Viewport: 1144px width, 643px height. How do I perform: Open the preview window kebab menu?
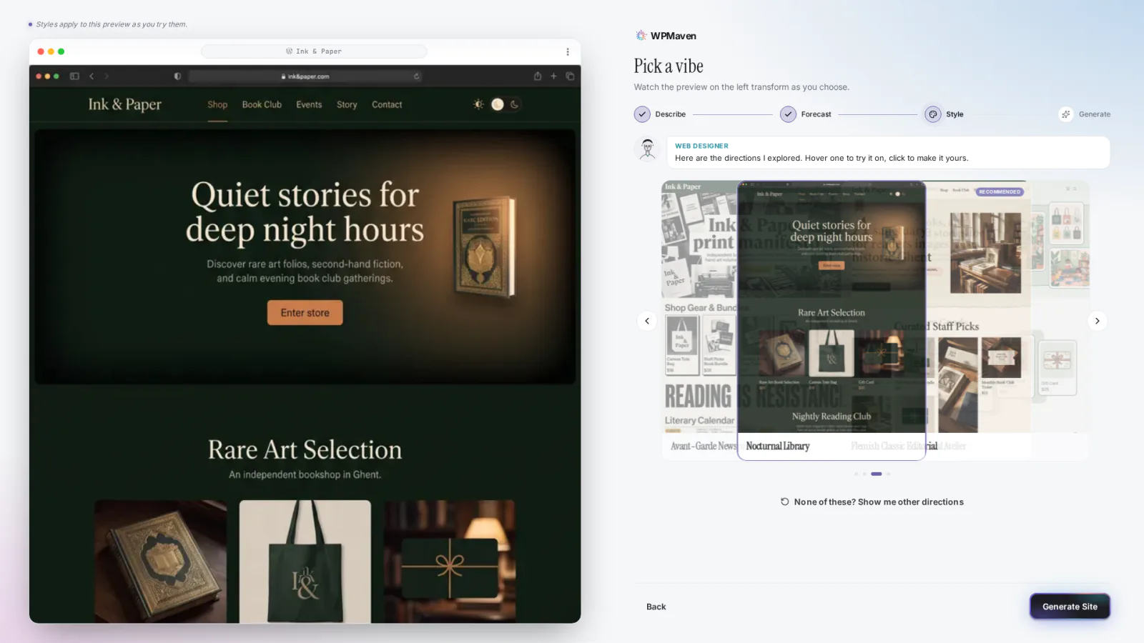click(568, 51)
